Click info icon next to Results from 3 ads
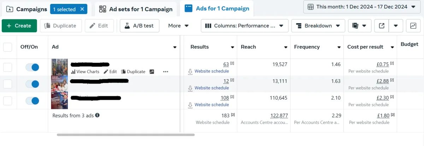The image size is (424, 146). [97, 115]
